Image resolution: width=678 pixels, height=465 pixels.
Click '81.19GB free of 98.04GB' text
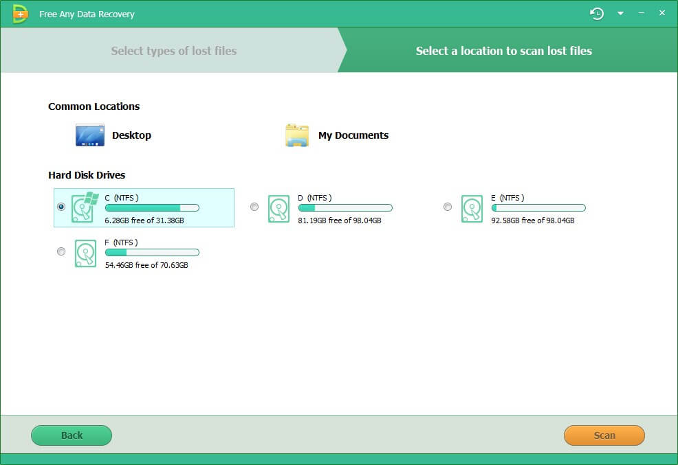tap(340, 220)
